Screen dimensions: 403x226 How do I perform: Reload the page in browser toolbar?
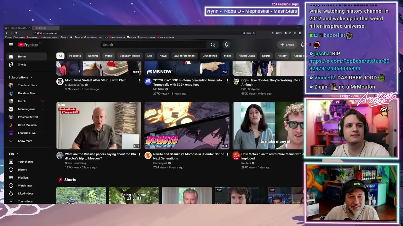(15, 33)
